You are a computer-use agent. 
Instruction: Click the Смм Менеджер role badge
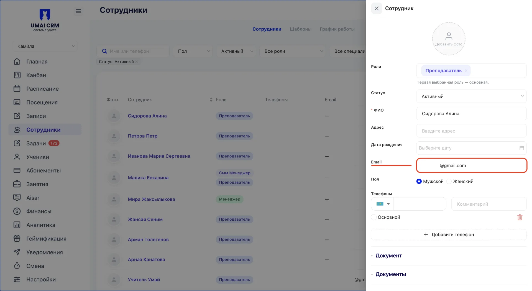[x=234, y=173]
